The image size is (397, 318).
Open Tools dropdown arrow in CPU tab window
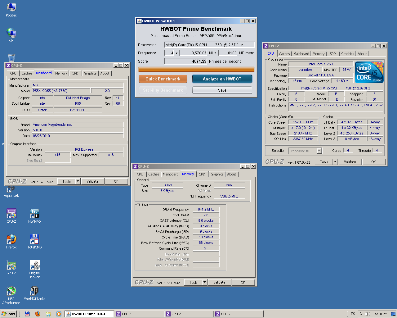click(335, 162)
